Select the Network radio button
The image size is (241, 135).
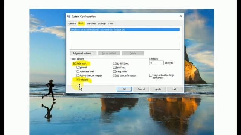[x=78, y=79]
